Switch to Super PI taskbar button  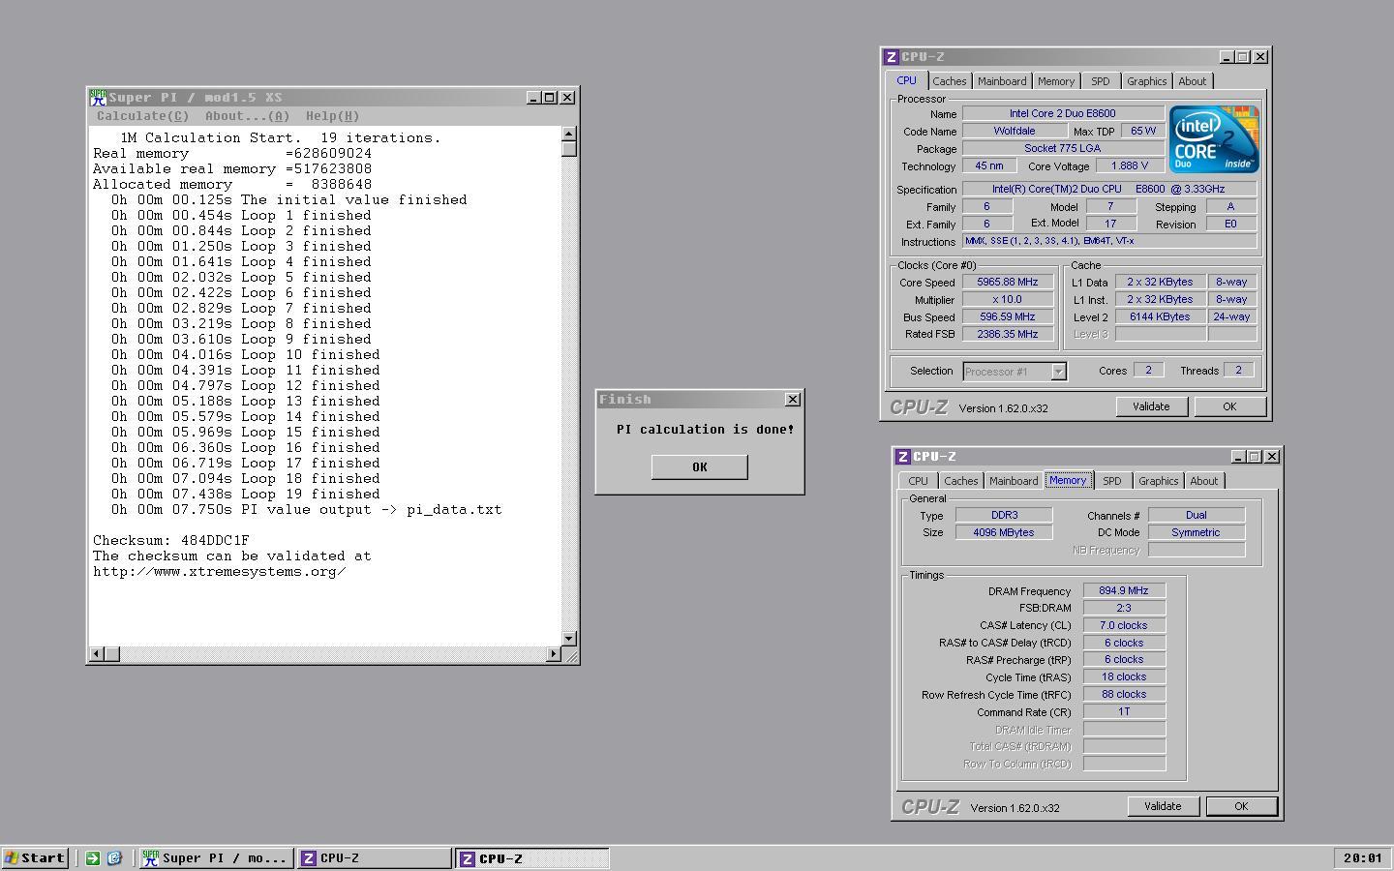(216, 857)
